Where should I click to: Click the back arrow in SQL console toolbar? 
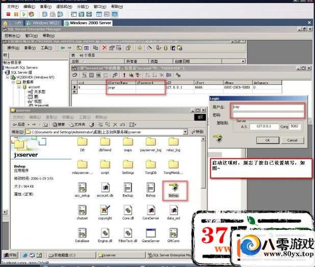pyautogui.click(x=63, y=48)
